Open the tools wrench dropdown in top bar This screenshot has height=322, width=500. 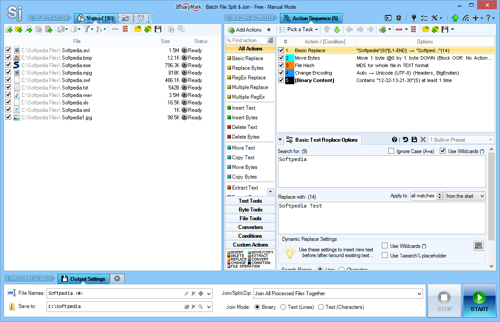[x=437, y=18]
